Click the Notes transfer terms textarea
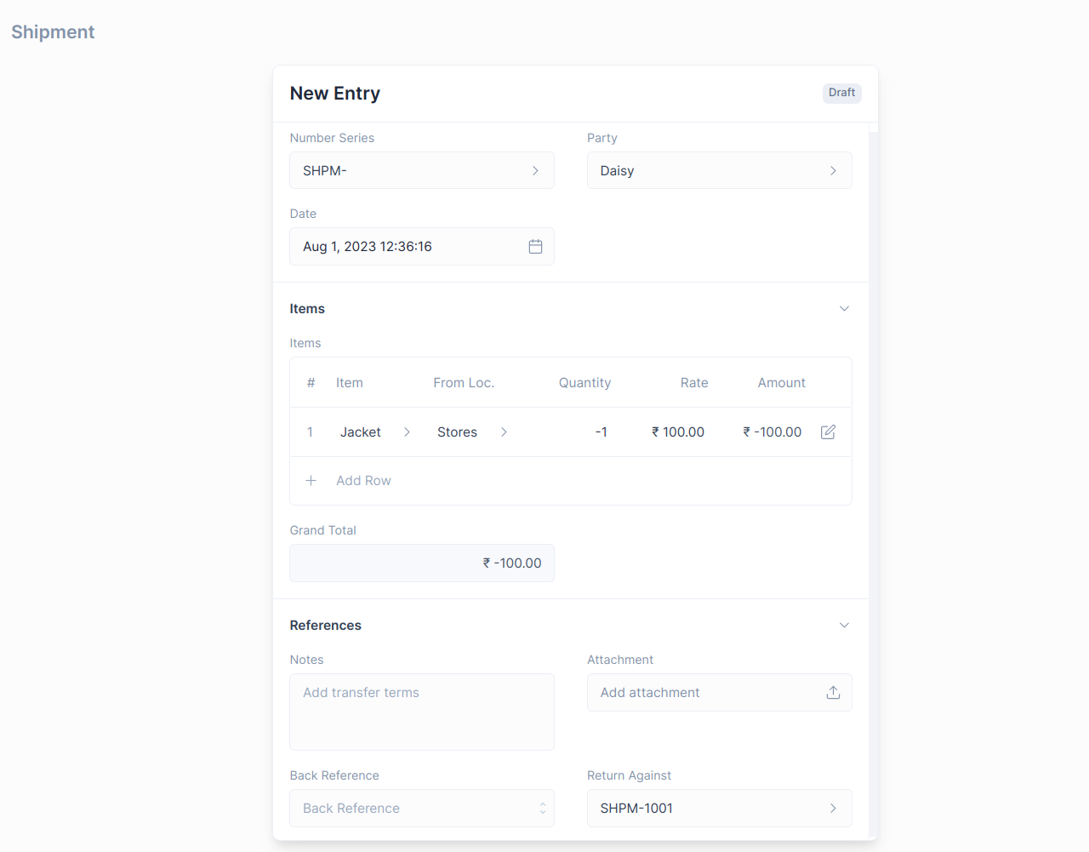This screenshot has width=1089, height=852. (x=422, y=712)
